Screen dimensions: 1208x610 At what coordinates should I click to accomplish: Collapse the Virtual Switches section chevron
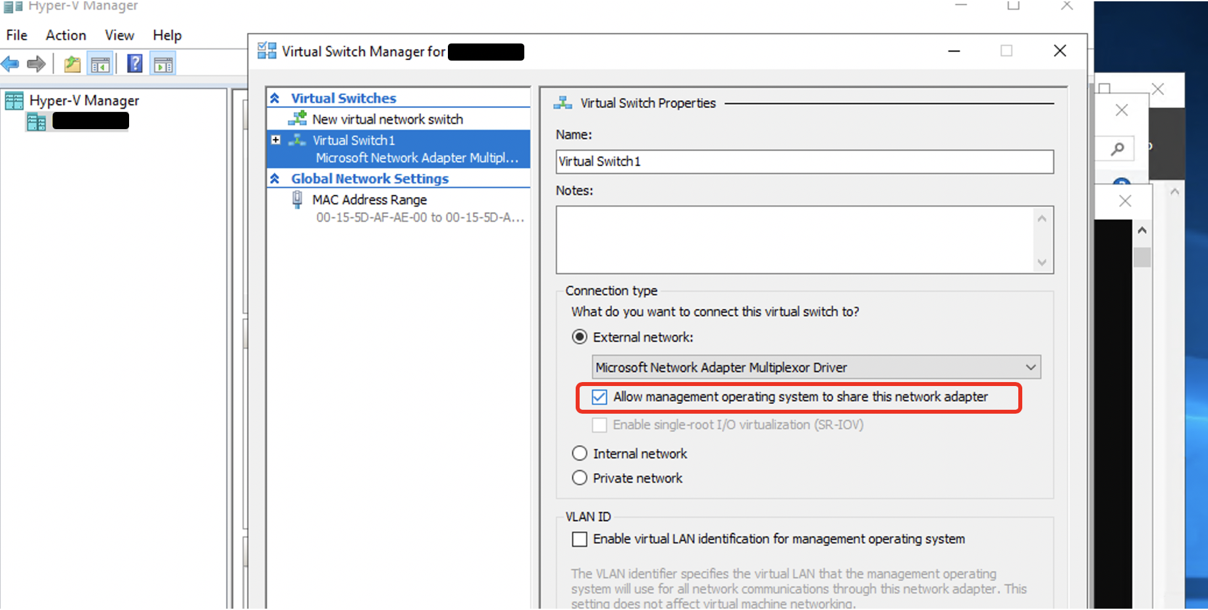275,98
